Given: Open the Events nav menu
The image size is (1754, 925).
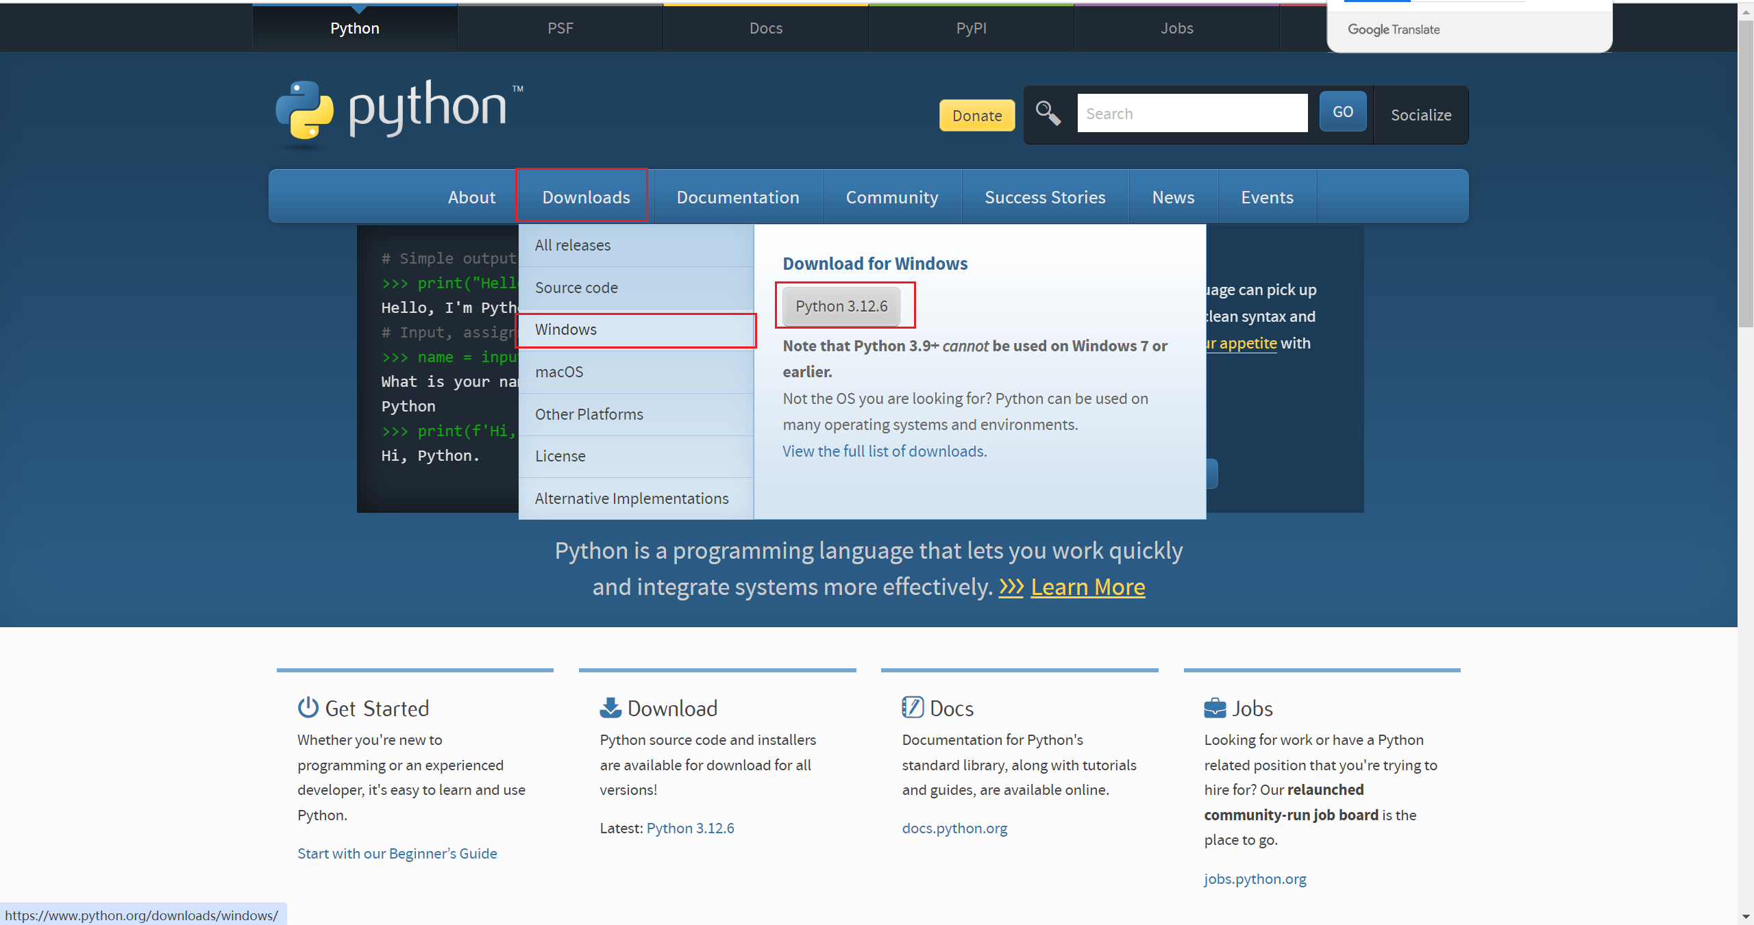Looking at the screenshot, I should pos(1267,197).
